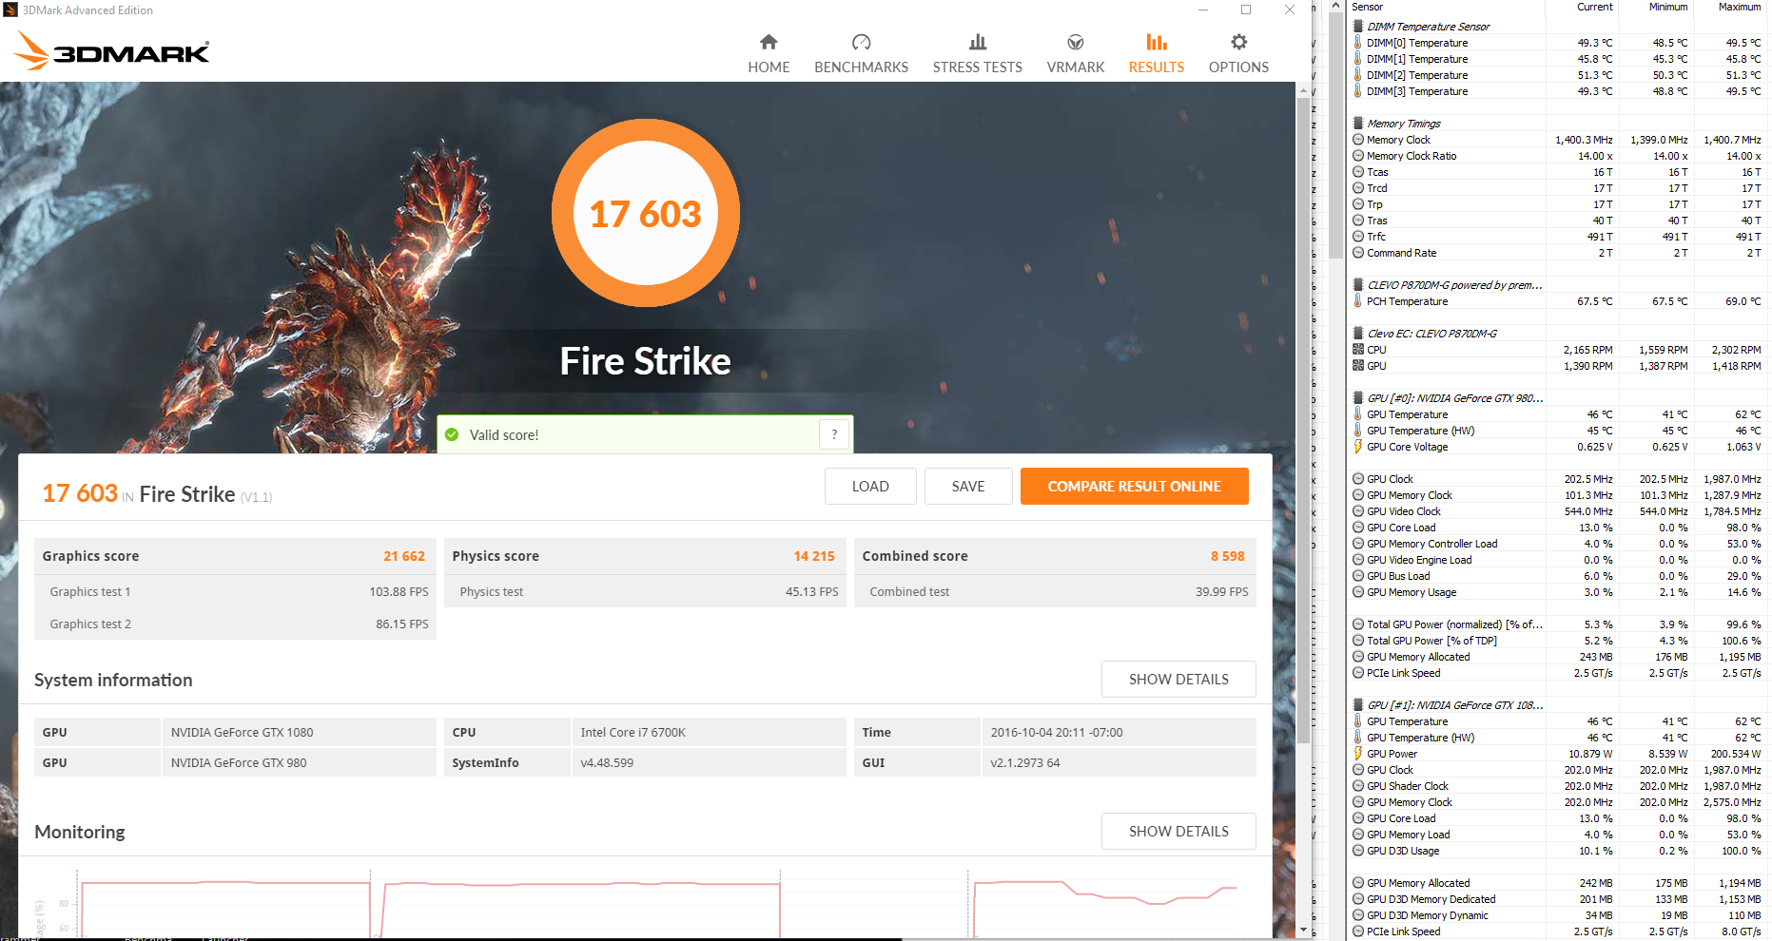This screenshot has width=1772, height=941.
Task: Select NVIDIA GeForce GTX 1080 cell
Action: coord(299,732)
